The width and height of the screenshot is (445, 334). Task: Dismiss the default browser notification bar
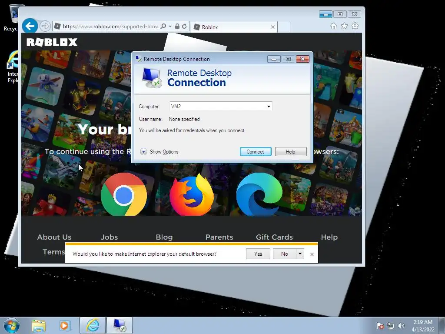312,254
